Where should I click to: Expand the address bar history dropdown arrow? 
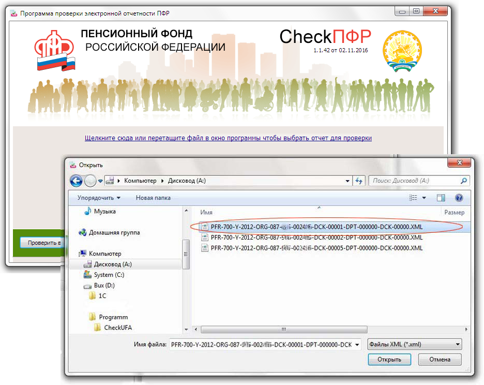(x=347, y=181)
